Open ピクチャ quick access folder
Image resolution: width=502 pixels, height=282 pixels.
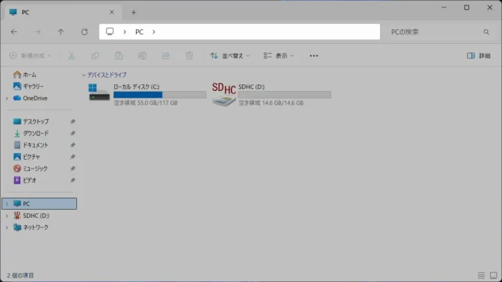pos(27,157)
